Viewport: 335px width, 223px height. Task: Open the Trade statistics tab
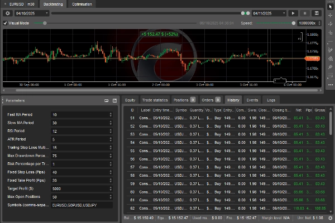pyautogui.click(x=155, y=100)
